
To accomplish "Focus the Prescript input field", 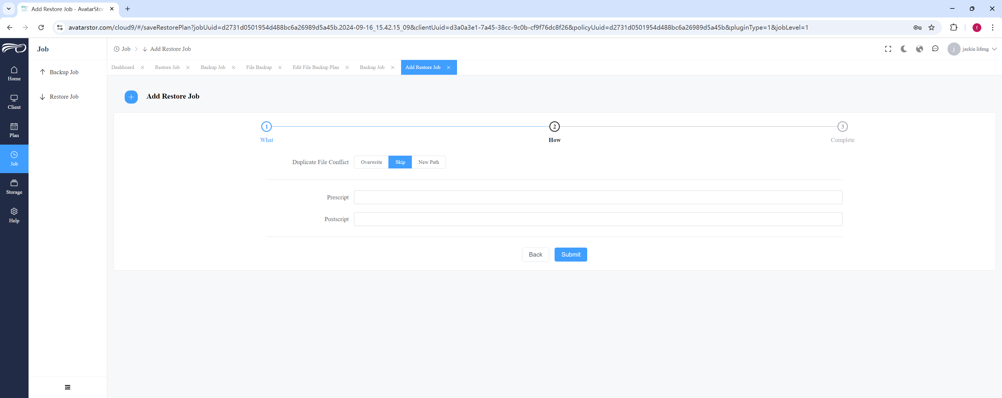I will [x=598, y=198].
